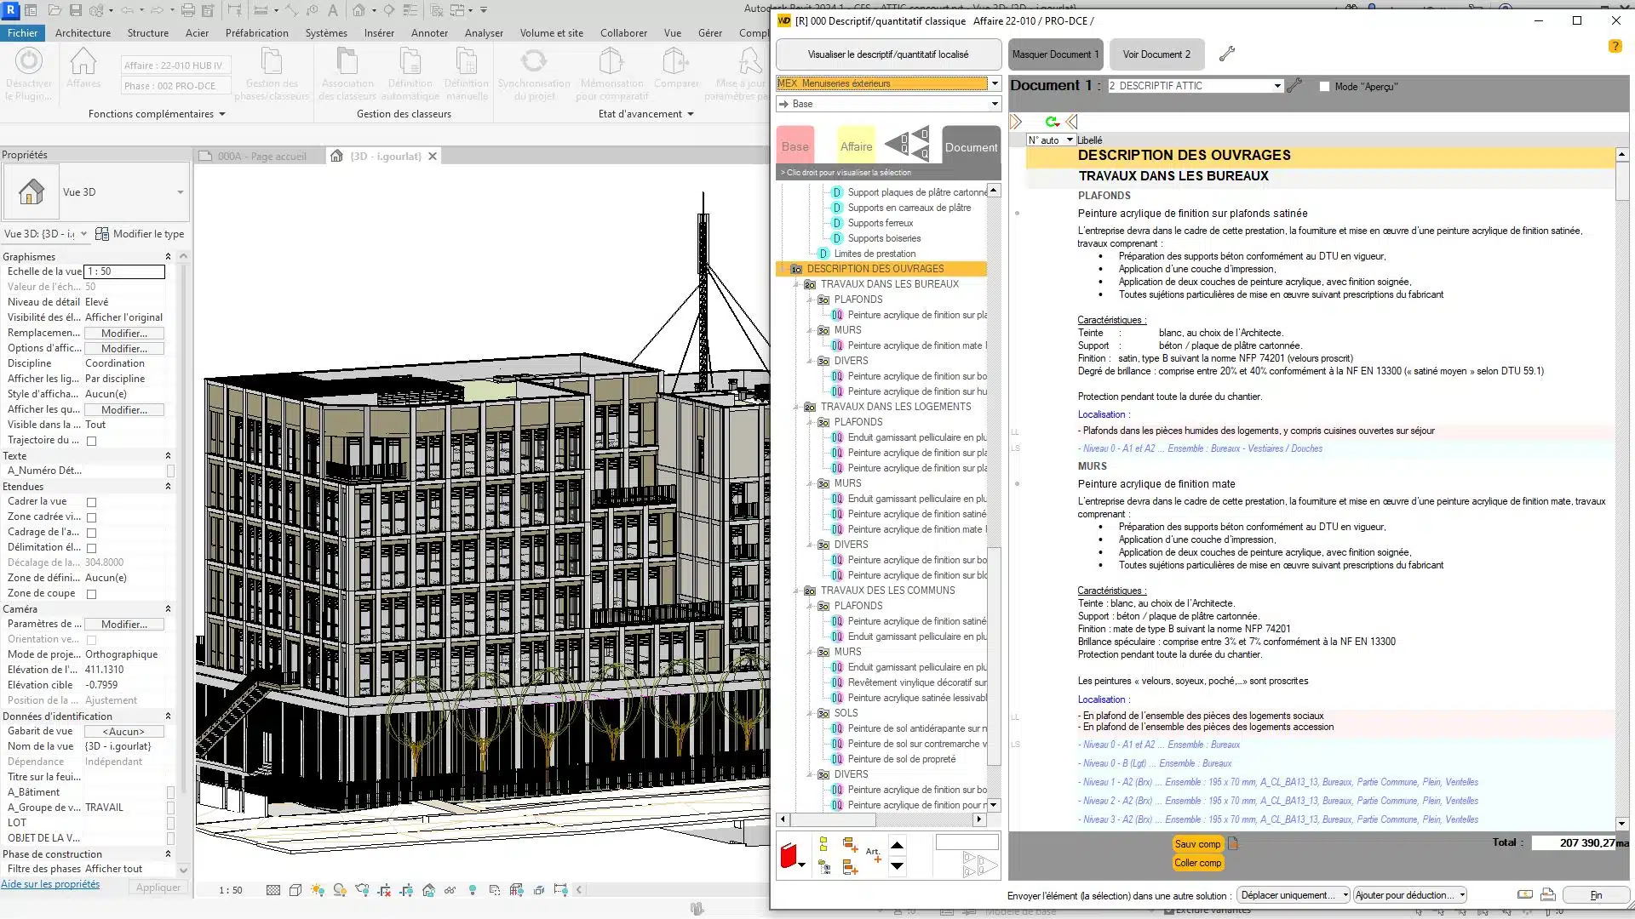The height and width of the screenshot is (919, 1635).
Task: Click the black up arrow button
Action: point(897,845)
